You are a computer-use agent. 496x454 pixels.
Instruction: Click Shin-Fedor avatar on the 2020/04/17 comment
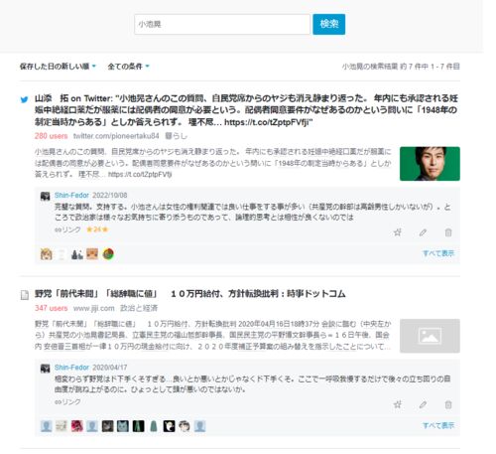pyautogui.click(x=45, y=369)
